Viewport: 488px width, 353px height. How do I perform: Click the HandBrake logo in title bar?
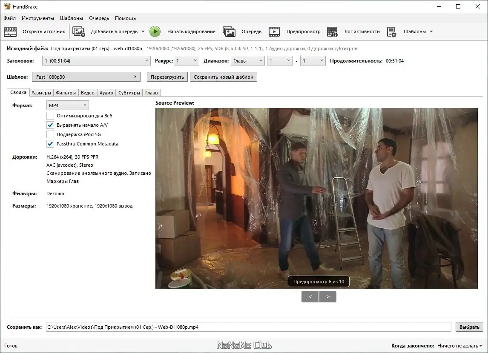[x=7, y=6]
